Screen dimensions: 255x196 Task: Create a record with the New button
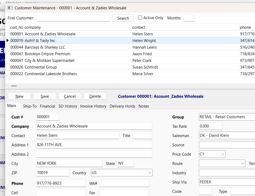coord(19,96)
